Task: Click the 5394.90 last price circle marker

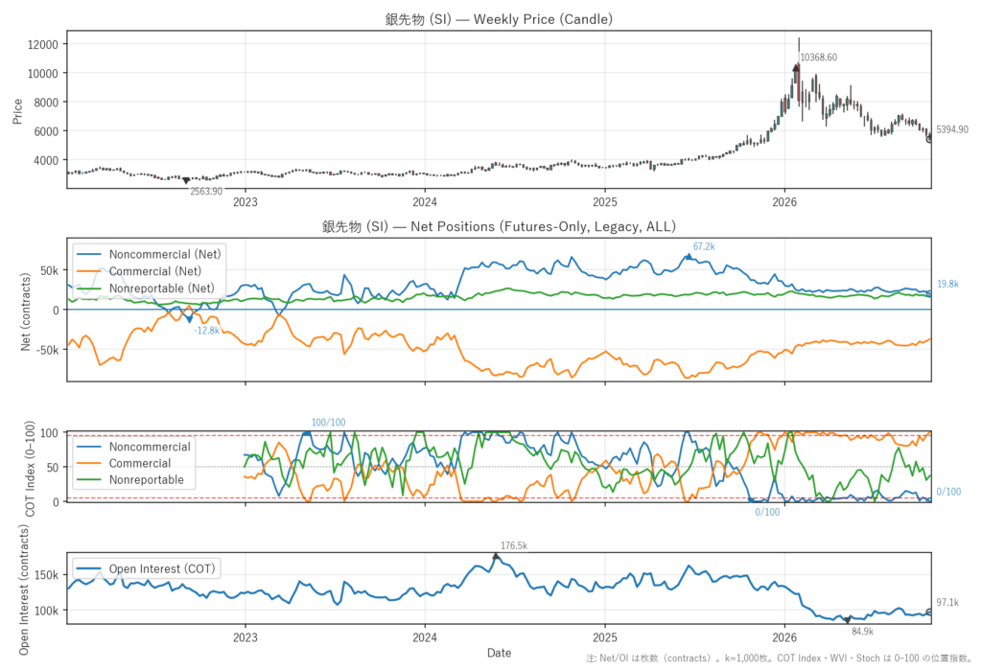Action: click(x=930, y=139)
